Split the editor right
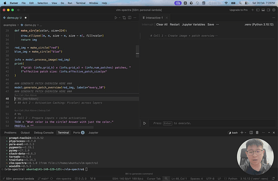The image size is (278, 181). 130,18
